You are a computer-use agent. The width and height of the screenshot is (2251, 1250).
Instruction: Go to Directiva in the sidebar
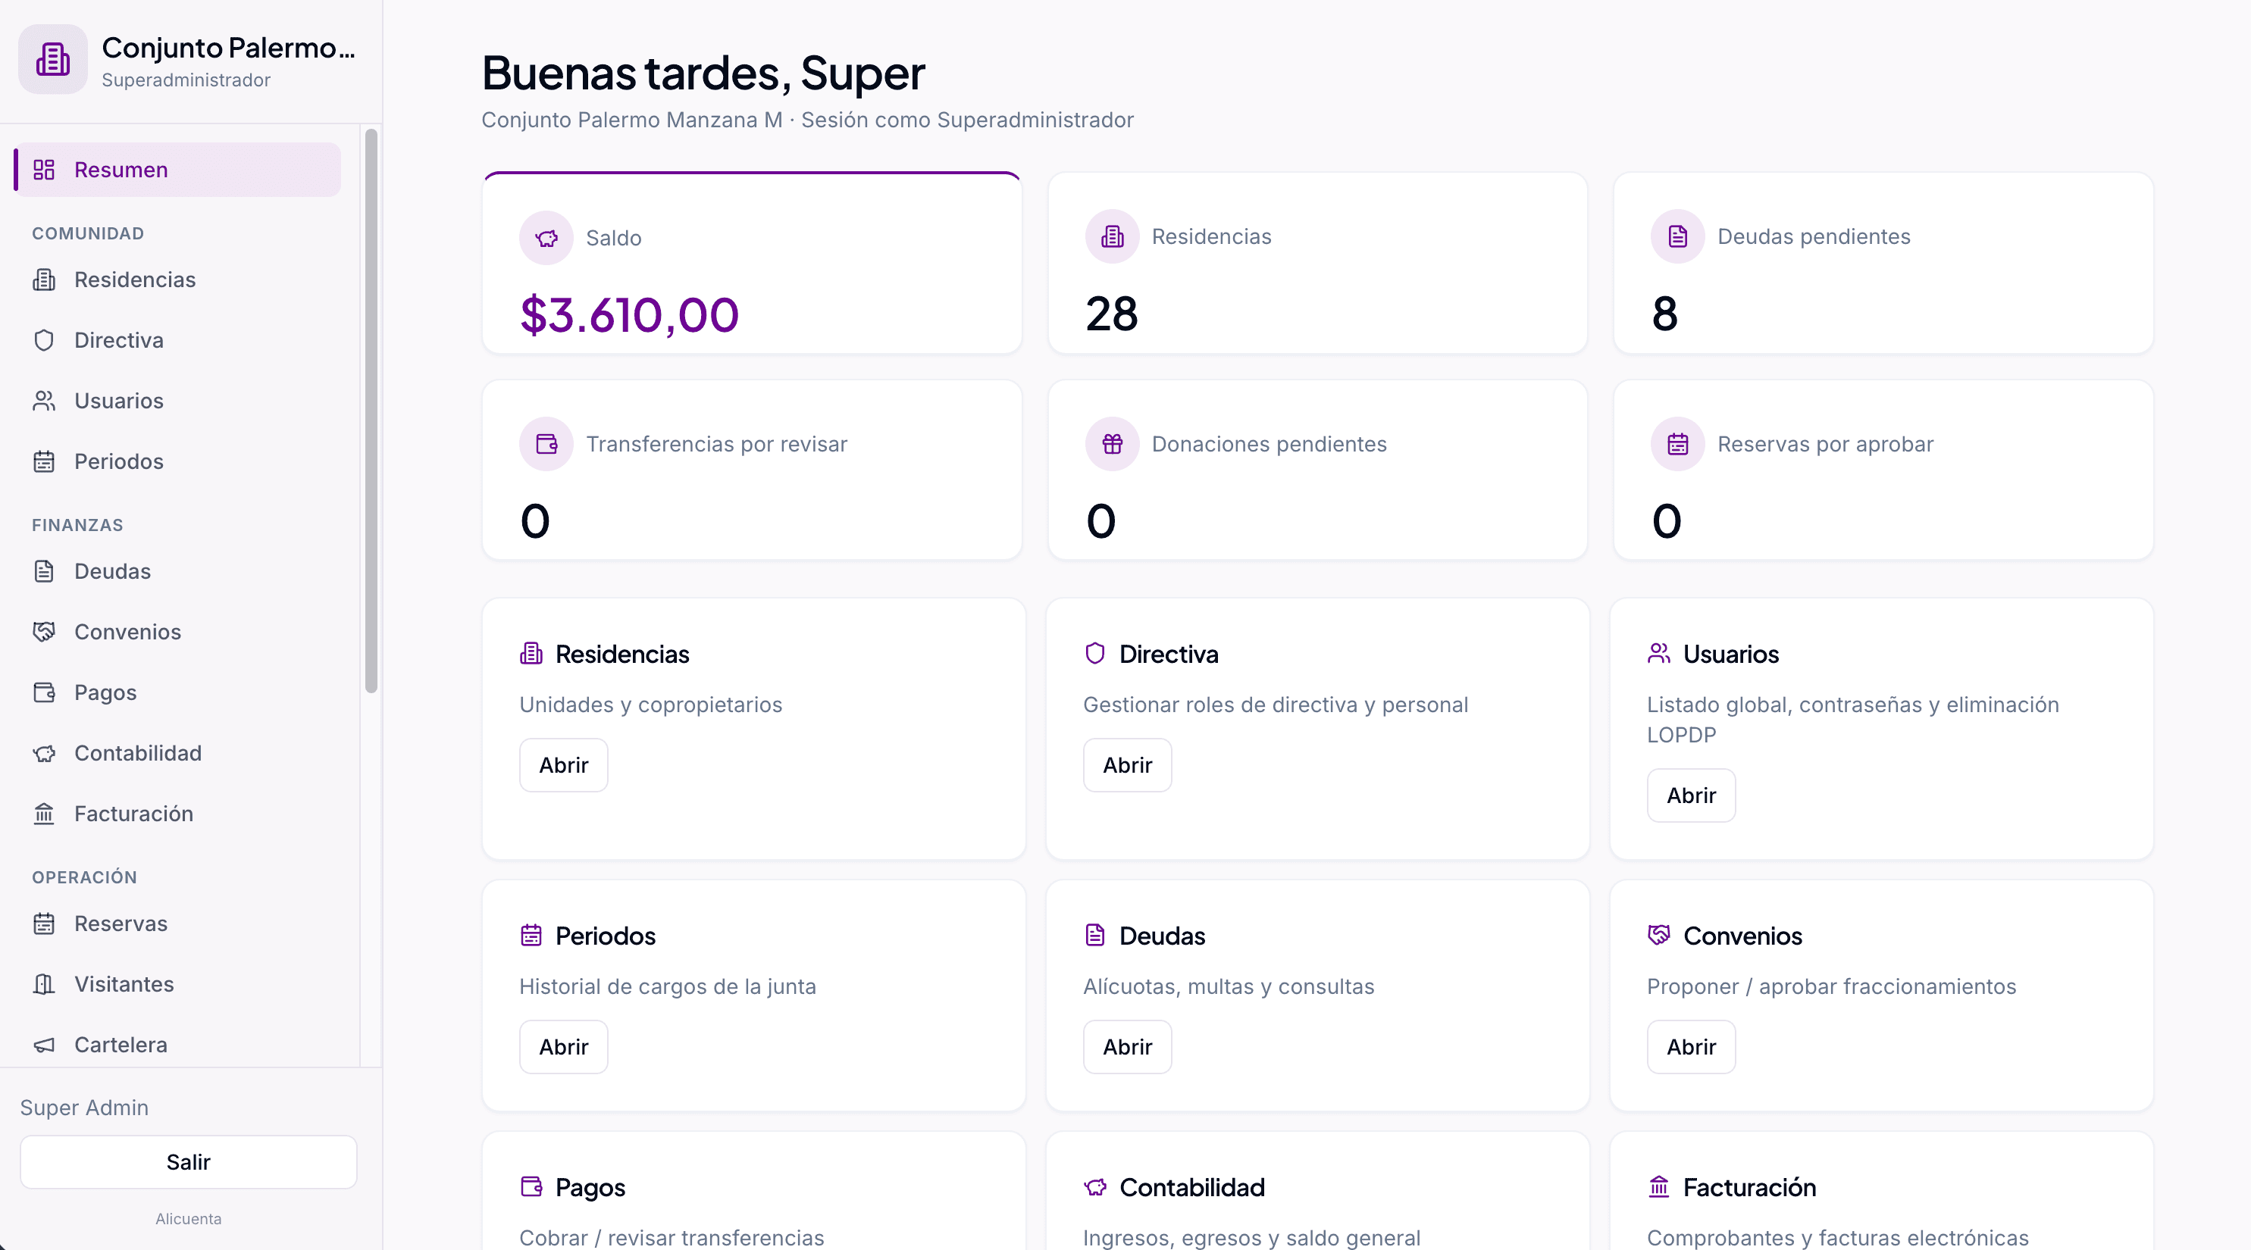click(x=177, y=340)
